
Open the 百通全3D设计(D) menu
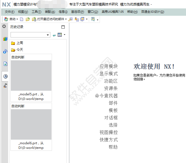[x=153, y=12]
